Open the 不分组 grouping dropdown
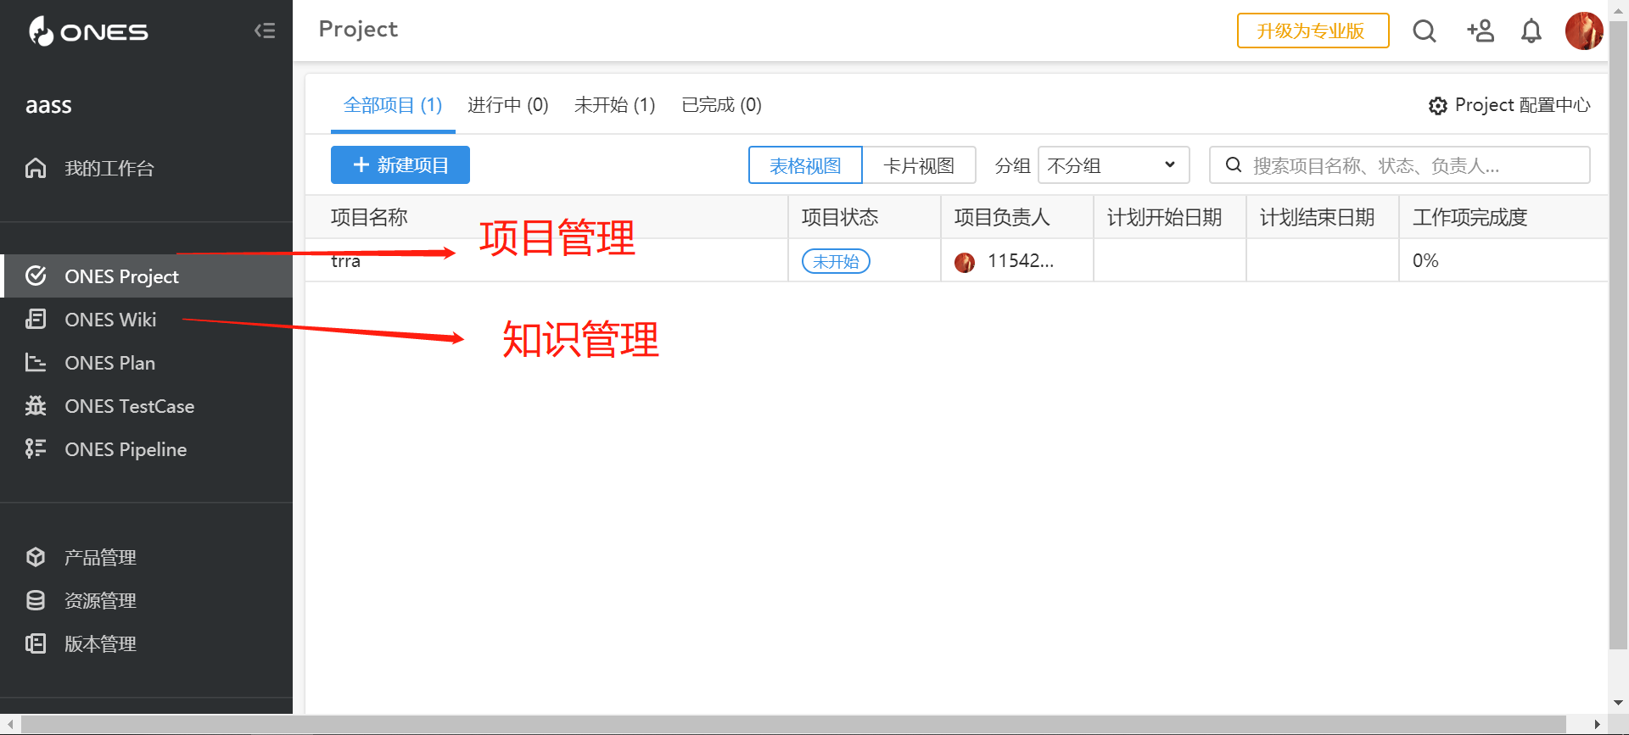Image resolution: width=1629 pixels, height=735 pixels. [x=1113, y=164]
